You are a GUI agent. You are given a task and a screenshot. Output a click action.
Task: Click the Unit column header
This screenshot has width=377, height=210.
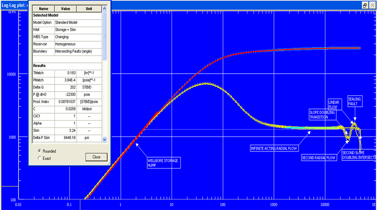coord(89,8)
